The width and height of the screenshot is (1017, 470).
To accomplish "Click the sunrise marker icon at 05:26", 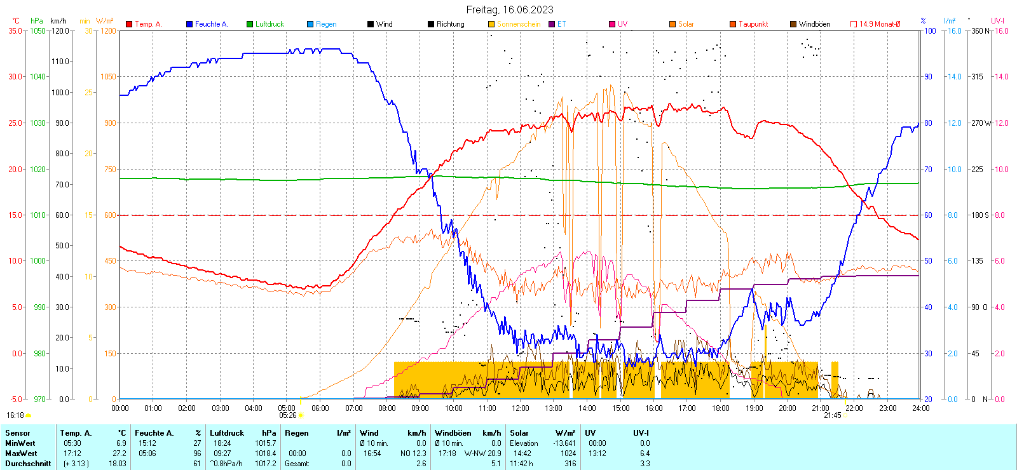I will point(301,415).
